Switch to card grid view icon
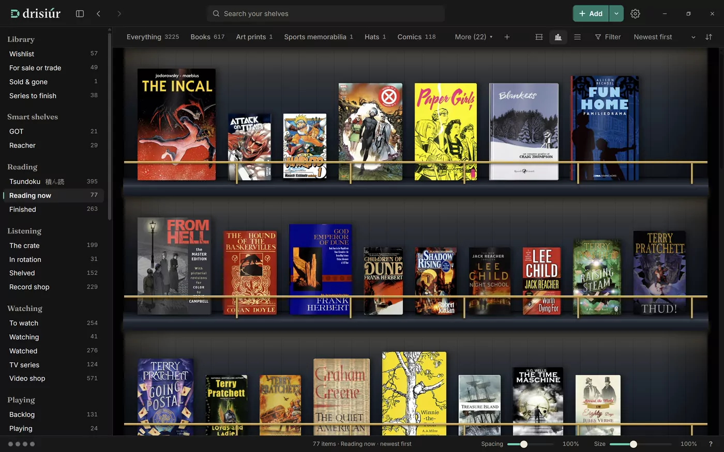Screen dimensions: 724x452 pos(539,37)
